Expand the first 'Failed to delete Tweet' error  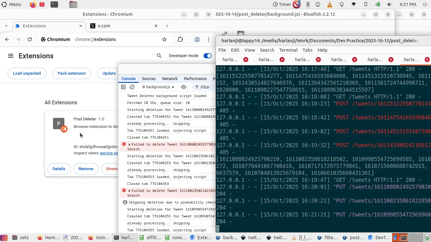[129, 144]
